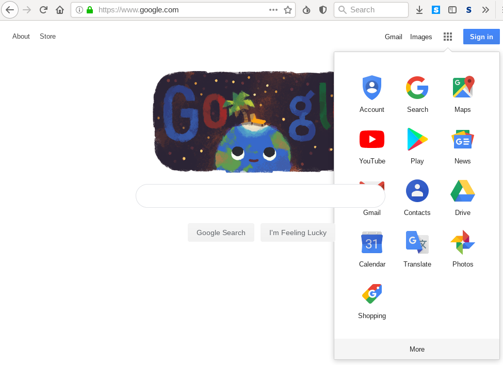Launch the Google Play icon

pyautogui.click(x=417, y=139)
